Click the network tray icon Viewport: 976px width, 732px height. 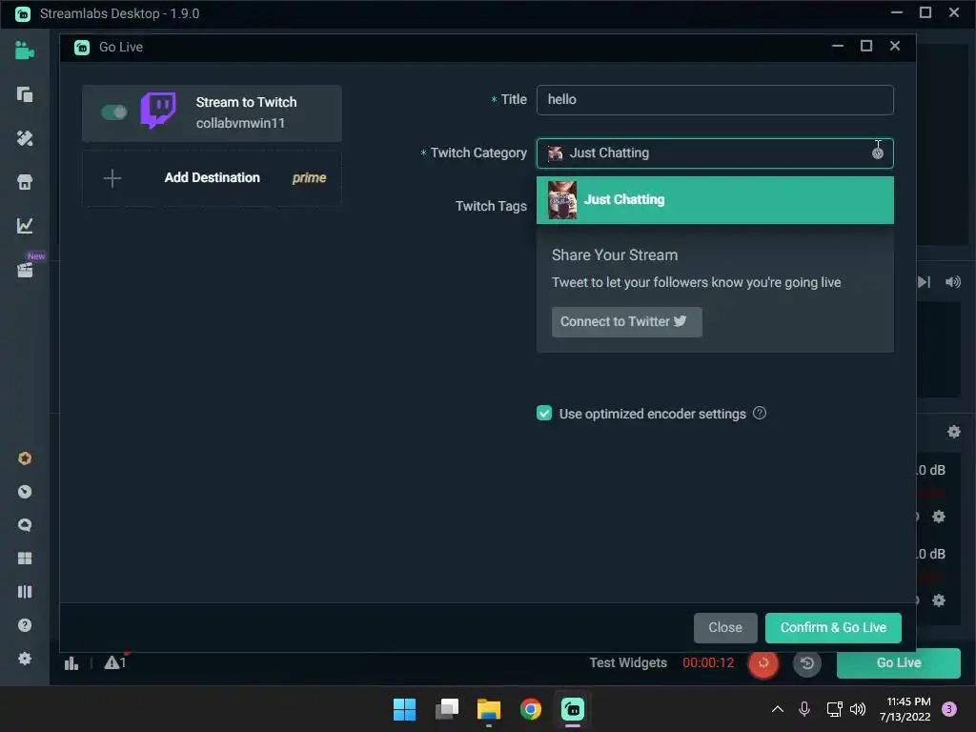click(x=834, y=709)
